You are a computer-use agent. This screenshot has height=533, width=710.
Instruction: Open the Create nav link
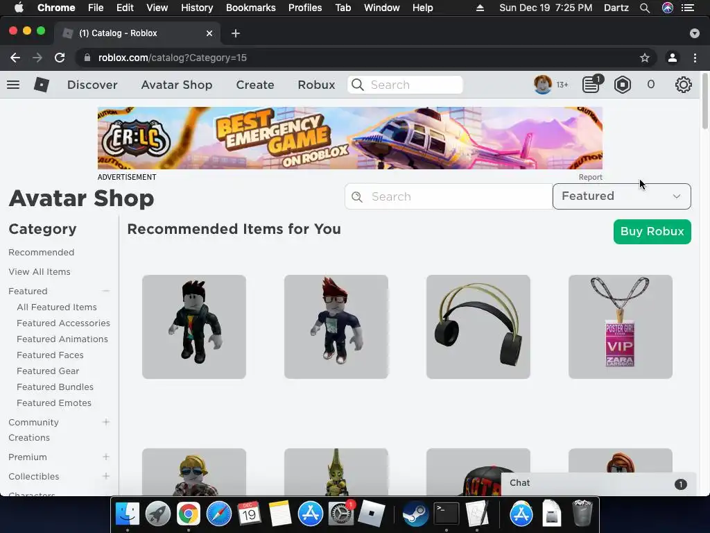(x=255, y=85)
